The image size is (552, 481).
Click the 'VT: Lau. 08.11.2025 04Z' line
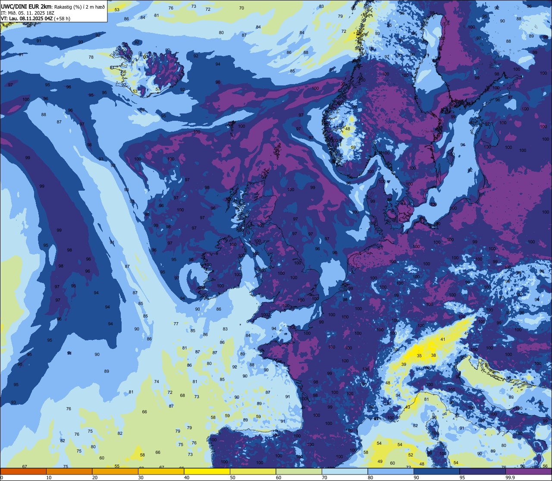click(x=26, y=19)
